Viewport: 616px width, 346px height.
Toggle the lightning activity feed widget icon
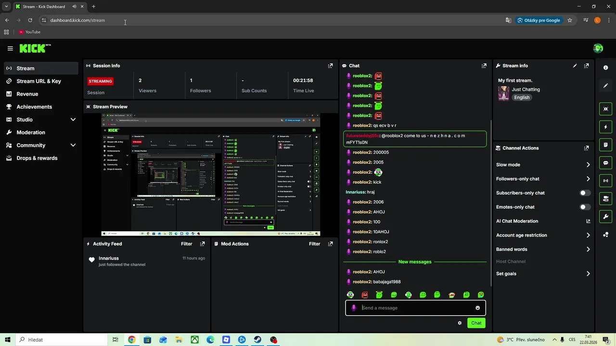[605, 127]
